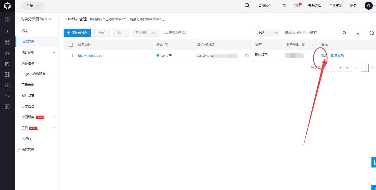Screen dimensions: 376x190
Task: Click the blue floating widget at right edge
Action: click(374, 162)
